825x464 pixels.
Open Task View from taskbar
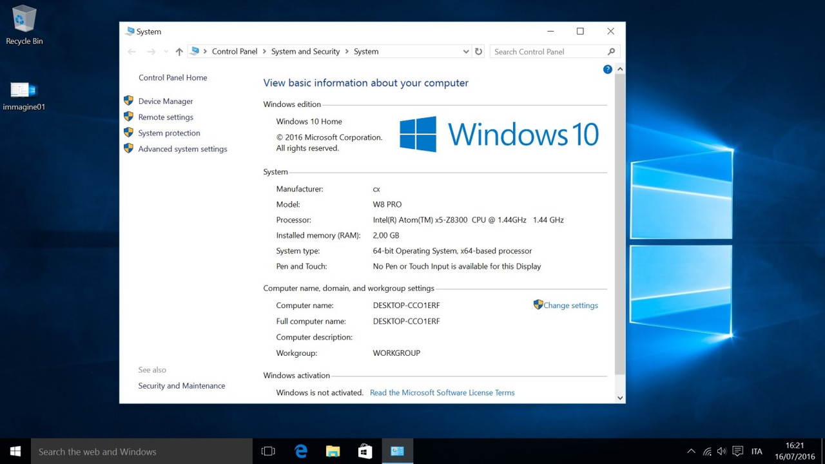click(268, 451)
